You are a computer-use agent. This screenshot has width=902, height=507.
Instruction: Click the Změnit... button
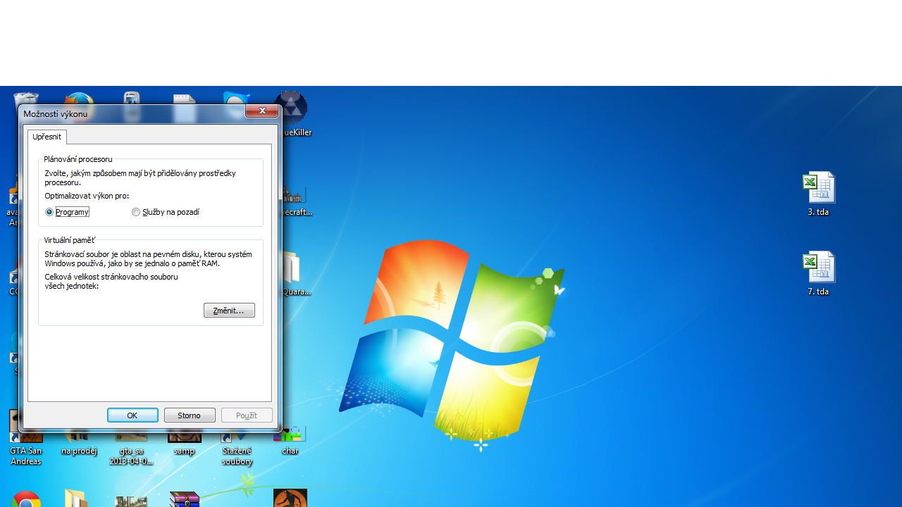pyautogui.click(x=229, y=311)
